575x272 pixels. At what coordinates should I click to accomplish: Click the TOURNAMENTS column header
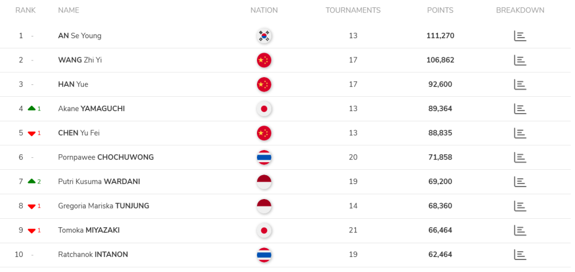click(353, 10)
